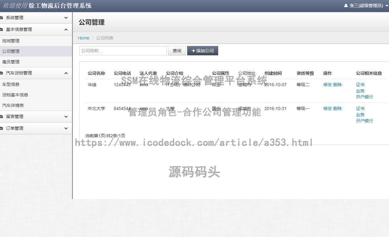Click the plus icon on 添加公司 button
Viewport: 389px width, 237px height.
point(193,50)
